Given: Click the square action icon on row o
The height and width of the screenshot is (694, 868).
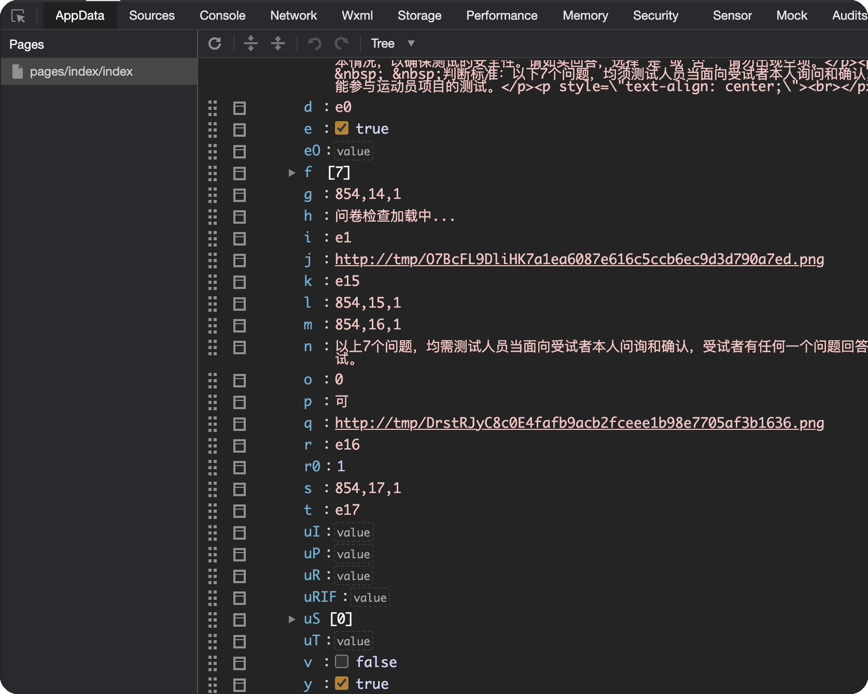Looking at the screenshot, I should click(240, 380).
